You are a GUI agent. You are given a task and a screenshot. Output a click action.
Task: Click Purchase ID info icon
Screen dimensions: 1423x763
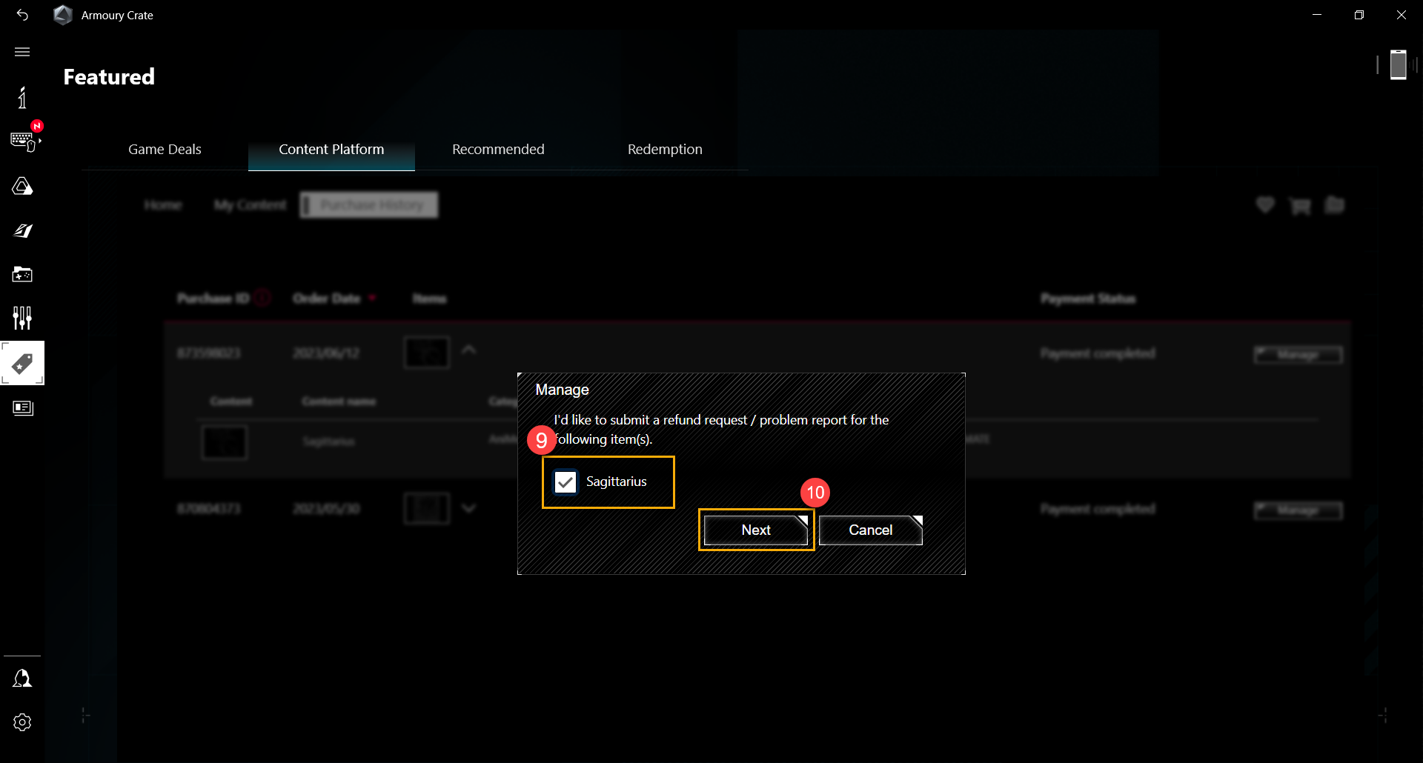tap(262, 298)
